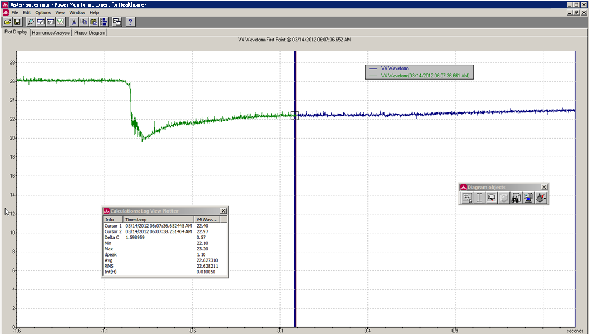Viewport: 589px width, 335px height.
Task: Select the Text Object I-beam tool
Action: (x=479, y=198)
